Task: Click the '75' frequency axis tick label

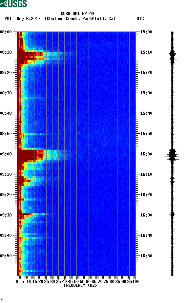Action: click(x=106, y=282)
